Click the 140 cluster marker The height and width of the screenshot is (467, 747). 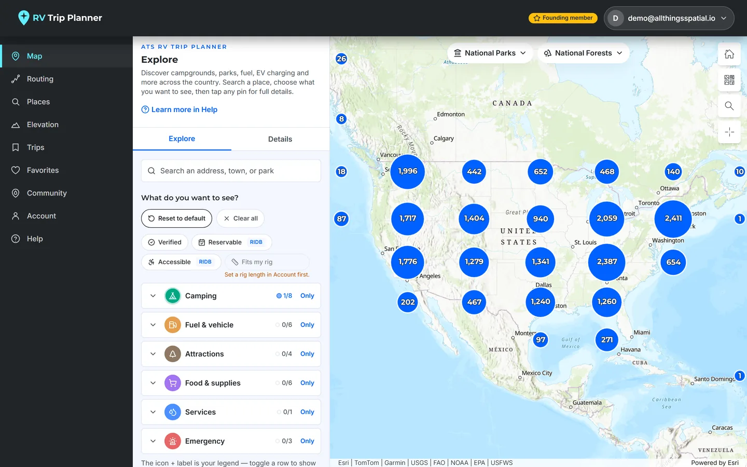coord(673,172)
